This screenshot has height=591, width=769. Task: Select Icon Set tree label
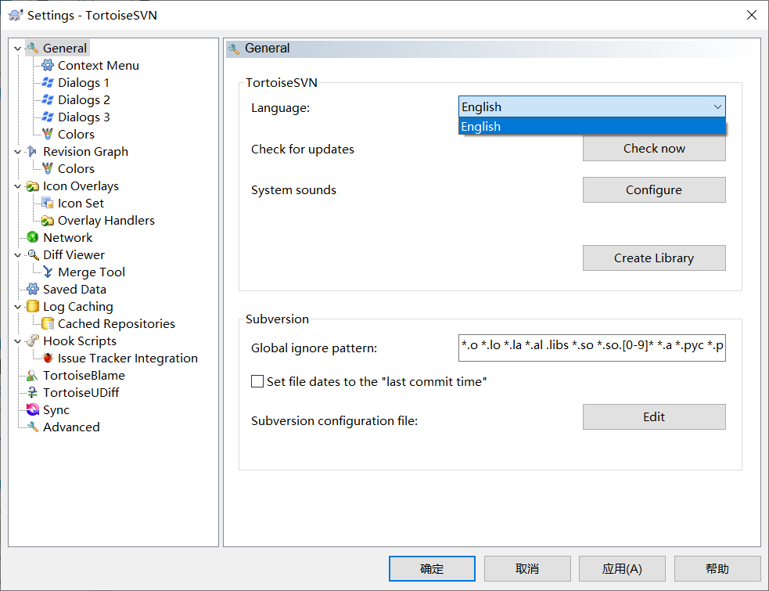tap(81, 204)
